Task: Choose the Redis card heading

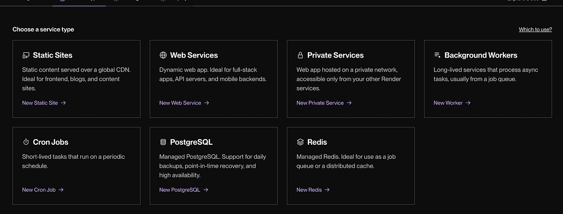Action: tap(317, 142)
